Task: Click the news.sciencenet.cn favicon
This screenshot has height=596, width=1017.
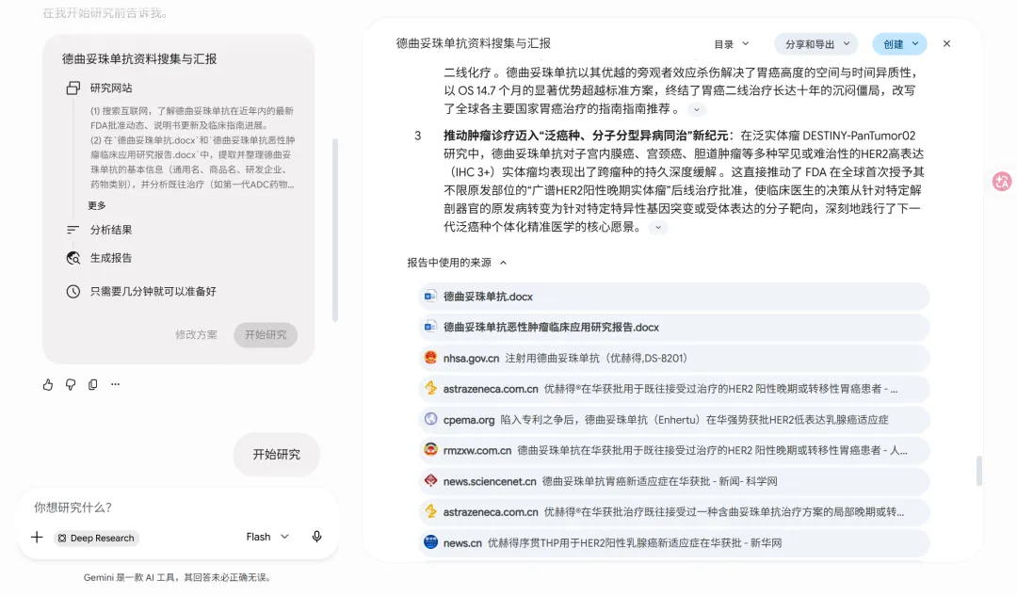Action: coord(430,480)
